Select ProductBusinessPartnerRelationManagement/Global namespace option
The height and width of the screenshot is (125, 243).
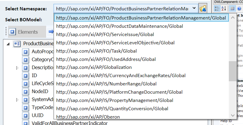click(141, 18)
